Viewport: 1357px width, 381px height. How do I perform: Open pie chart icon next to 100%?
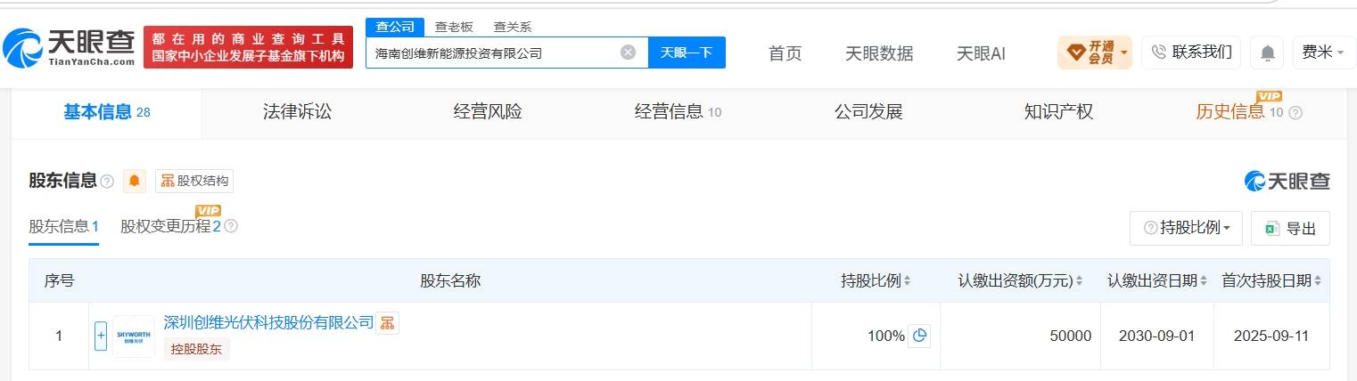click(x=919, y=336)
